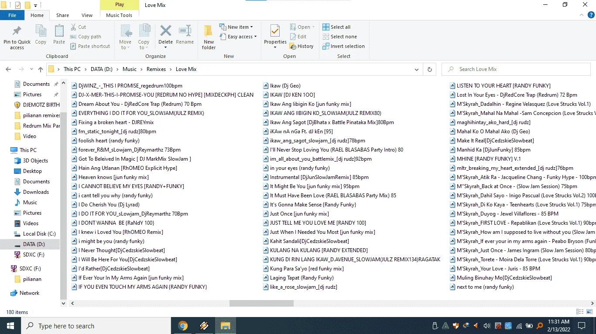Select file Laging Tapat (Randy Funky)
596x334 pixels.
coord(298,278)
